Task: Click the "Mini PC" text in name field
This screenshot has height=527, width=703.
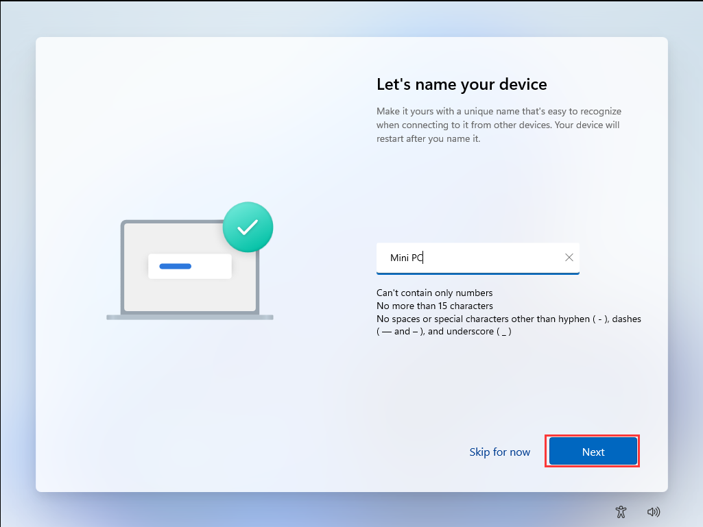Action: (x=406, y=258)
